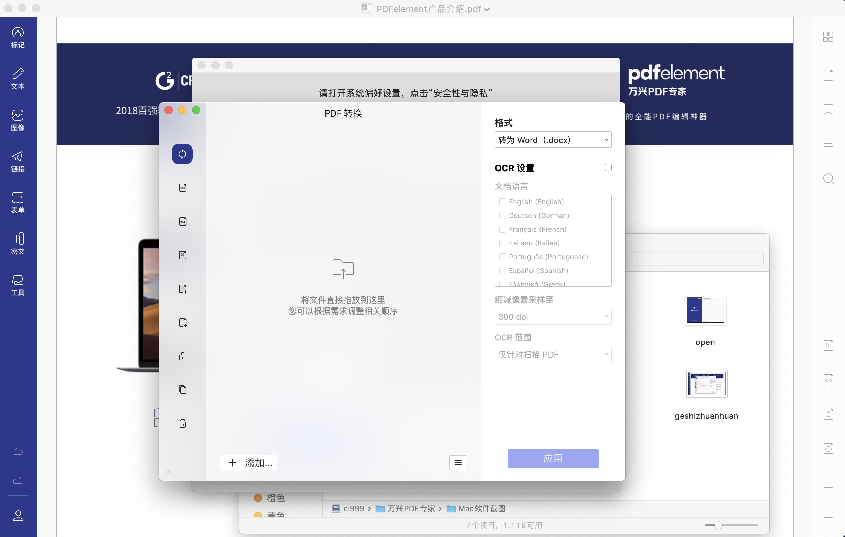The height and width of the screenshot is (537, 845).
Task: Click the Finder search field behind the dialog
Action: (694, 259)
